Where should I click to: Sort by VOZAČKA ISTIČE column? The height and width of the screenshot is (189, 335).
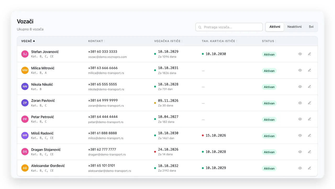168,41
